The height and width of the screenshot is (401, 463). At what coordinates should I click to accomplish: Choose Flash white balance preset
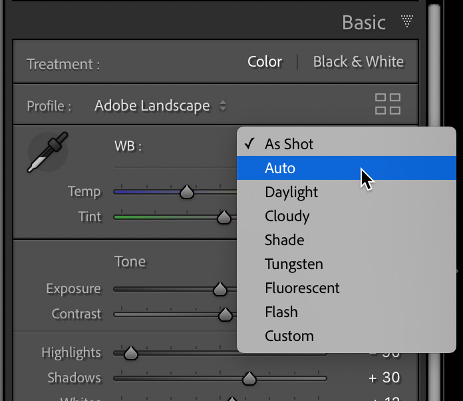(x=281, y=312)
